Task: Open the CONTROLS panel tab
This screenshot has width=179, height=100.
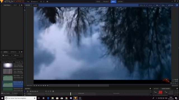Action: 7,5
